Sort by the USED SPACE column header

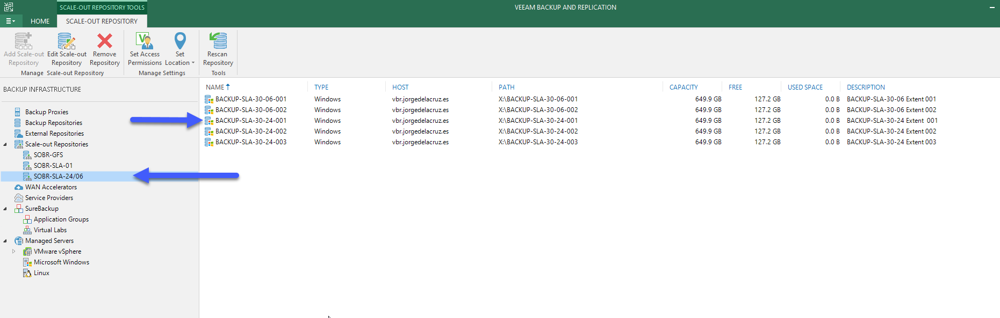pos(805,87)
